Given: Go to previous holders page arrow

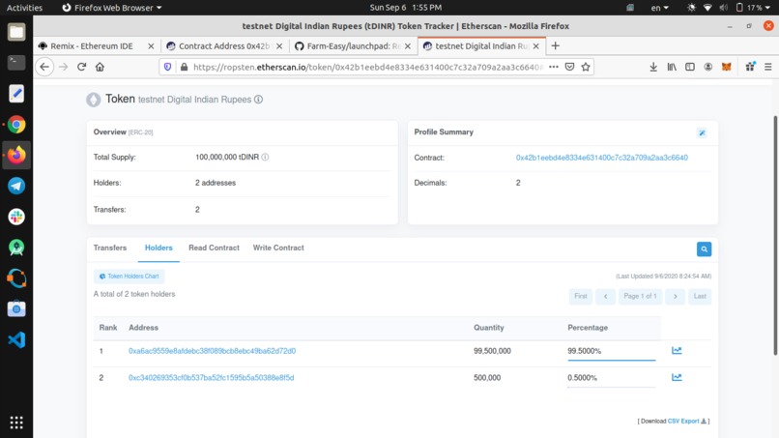Looking at the screenshot, I should click(x=606, y=296).
